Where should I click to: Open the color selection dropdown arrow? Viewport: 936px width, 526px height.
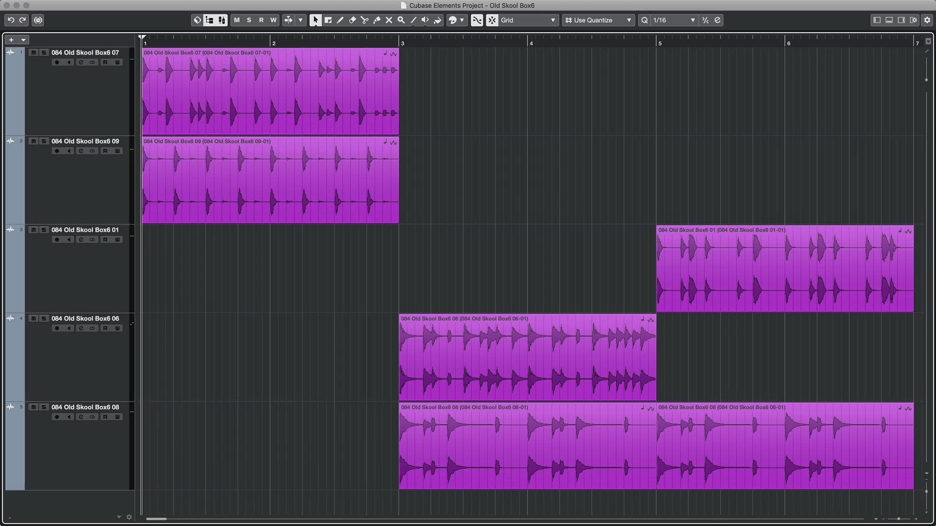[x=462, y=20]
